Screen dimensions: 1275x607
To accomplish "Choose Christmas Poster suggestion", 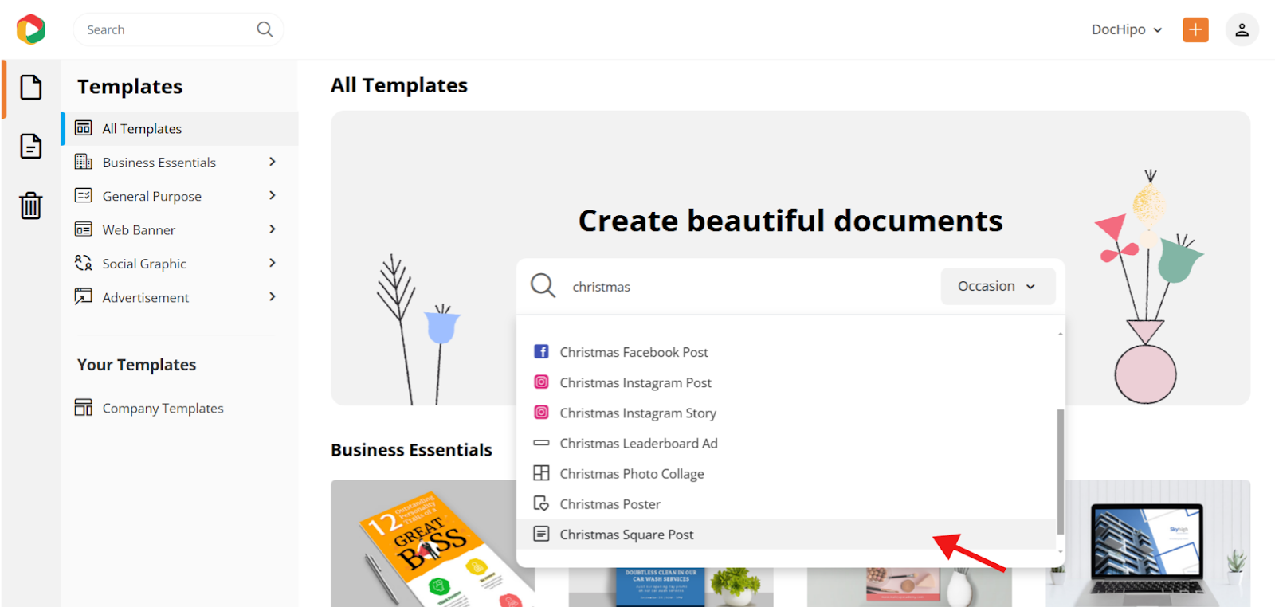I will [x=787, y=503].
